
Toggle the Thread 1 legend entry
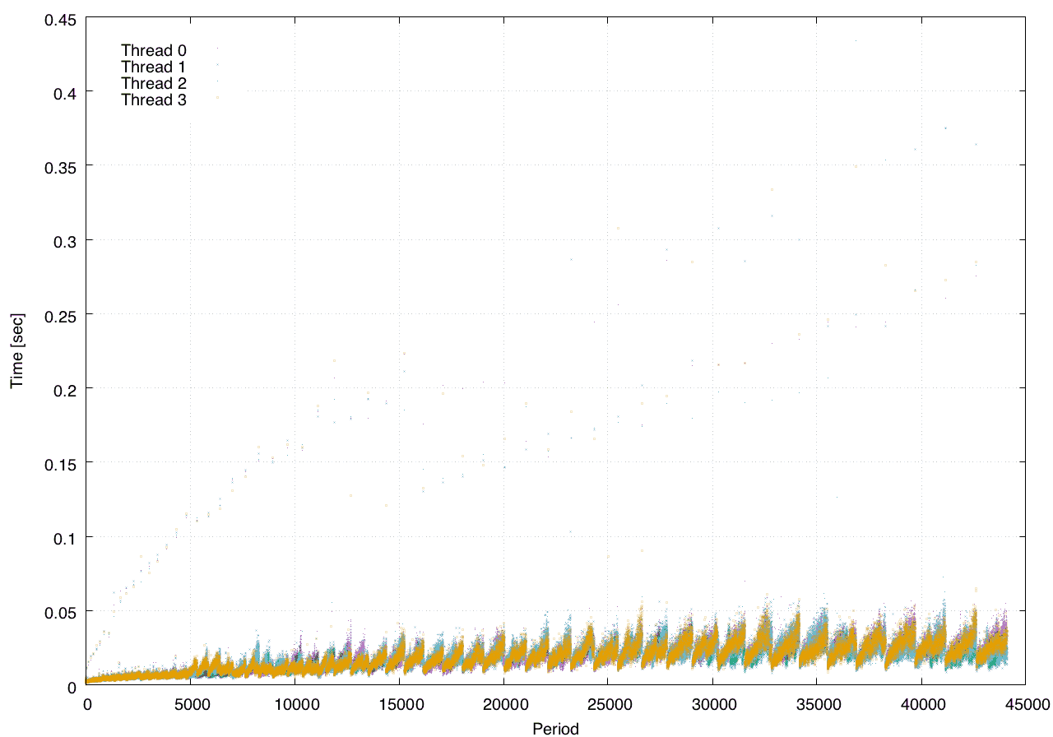point(154,67)
